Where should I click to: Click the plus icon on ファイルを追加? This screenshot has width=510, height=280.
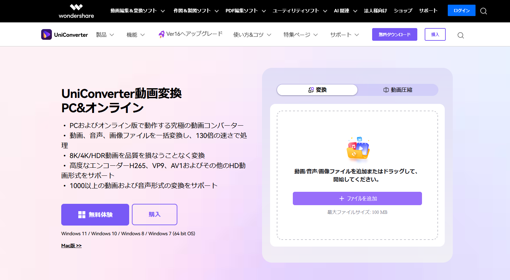coord(342,198)
